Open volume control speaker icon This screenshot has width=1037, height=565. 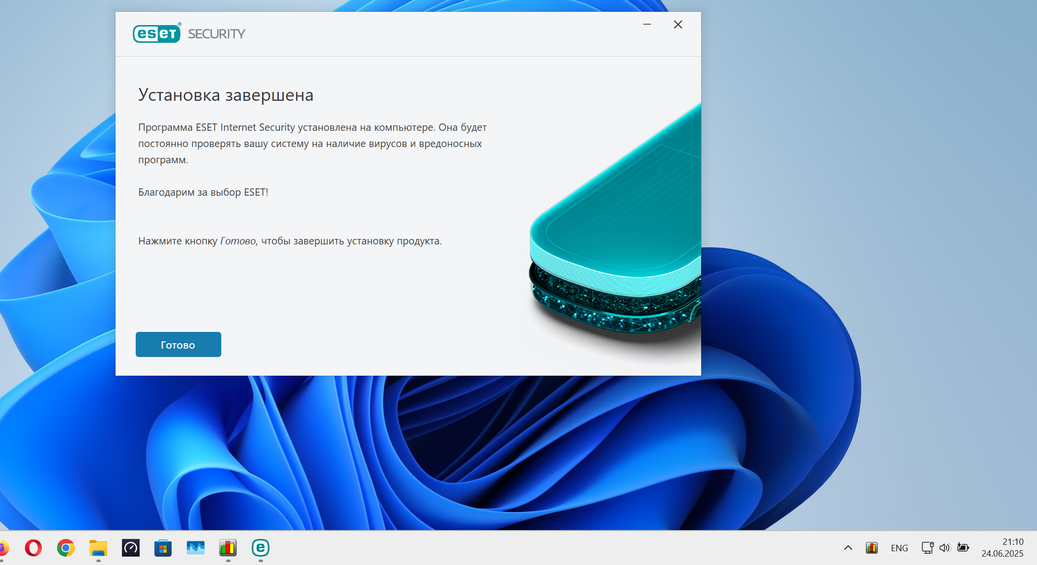tap(945, 547)
